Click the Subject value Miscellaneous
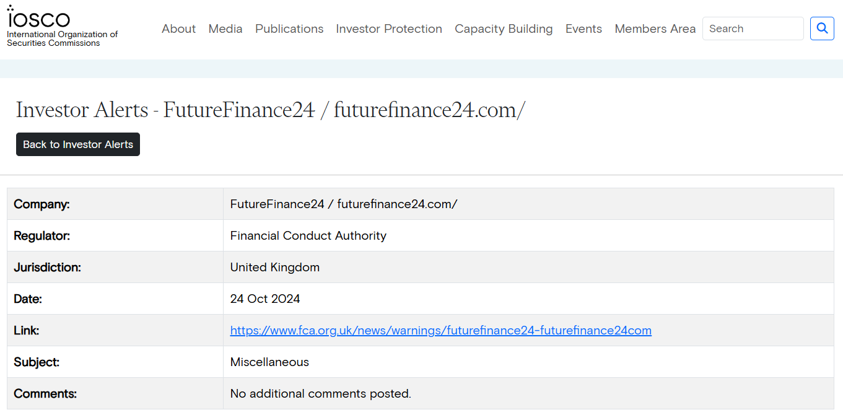 [269, 362]
